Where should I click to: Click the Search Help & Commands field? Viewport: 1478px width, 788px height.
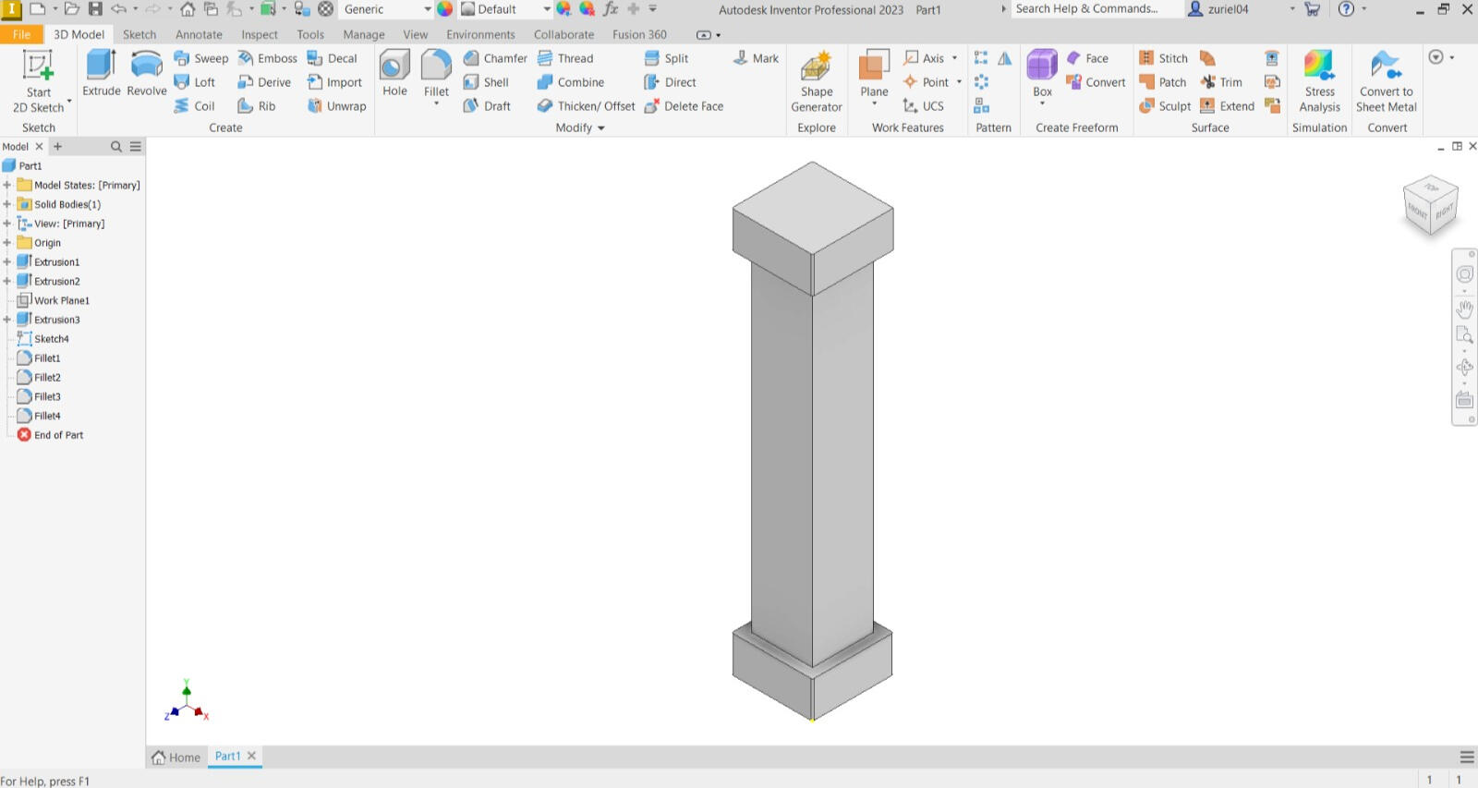click(1096, 9)
